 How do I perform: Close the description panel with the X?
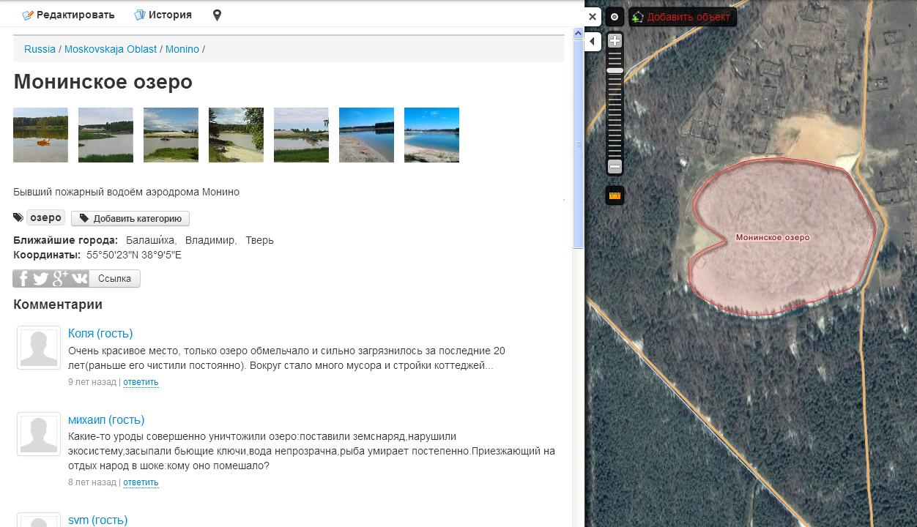coord(592,16)
